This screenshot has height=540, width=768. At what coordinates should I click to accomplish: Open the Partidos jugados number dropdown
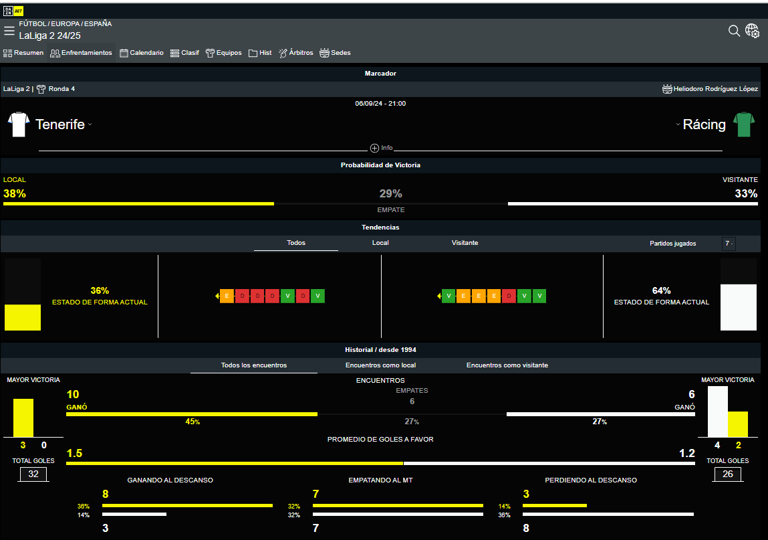pyautogui.click(x=729, y=244)
